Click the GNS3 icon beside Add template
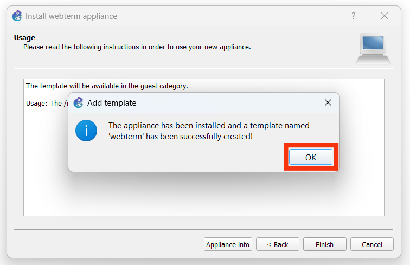The width and height of the screenshot is (410, 265). 79,102
